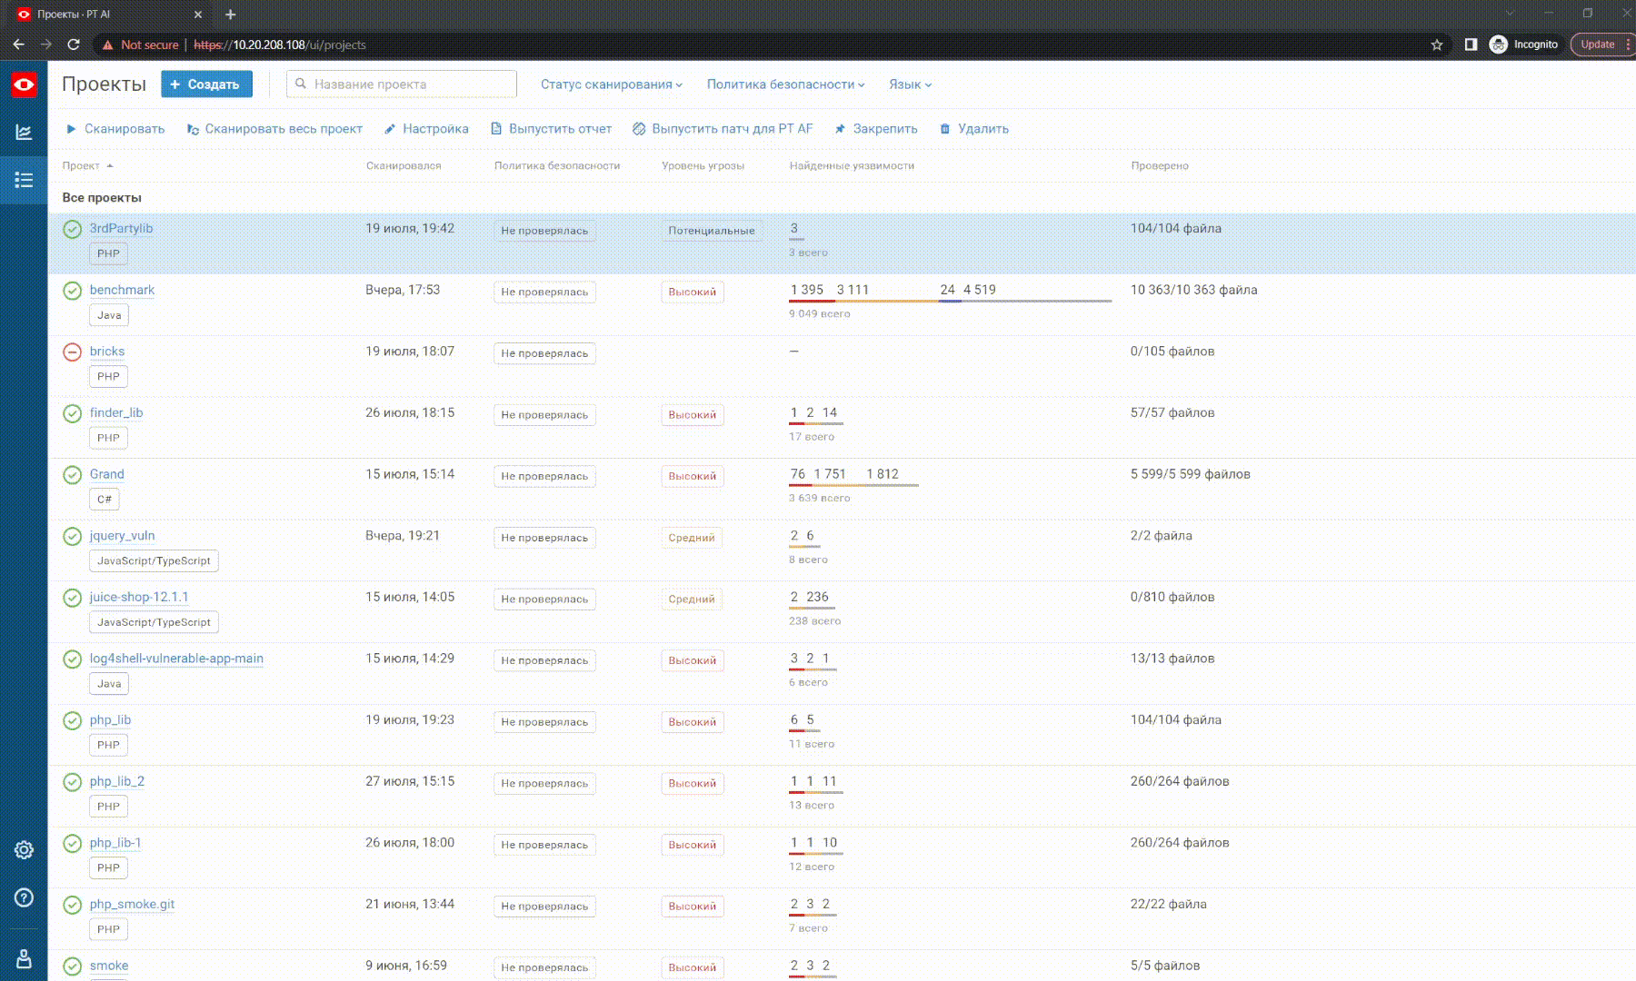Click the status icon of php_lib
The width and height of the screenshot is (1636, 981).
click(x=73, y=720)
